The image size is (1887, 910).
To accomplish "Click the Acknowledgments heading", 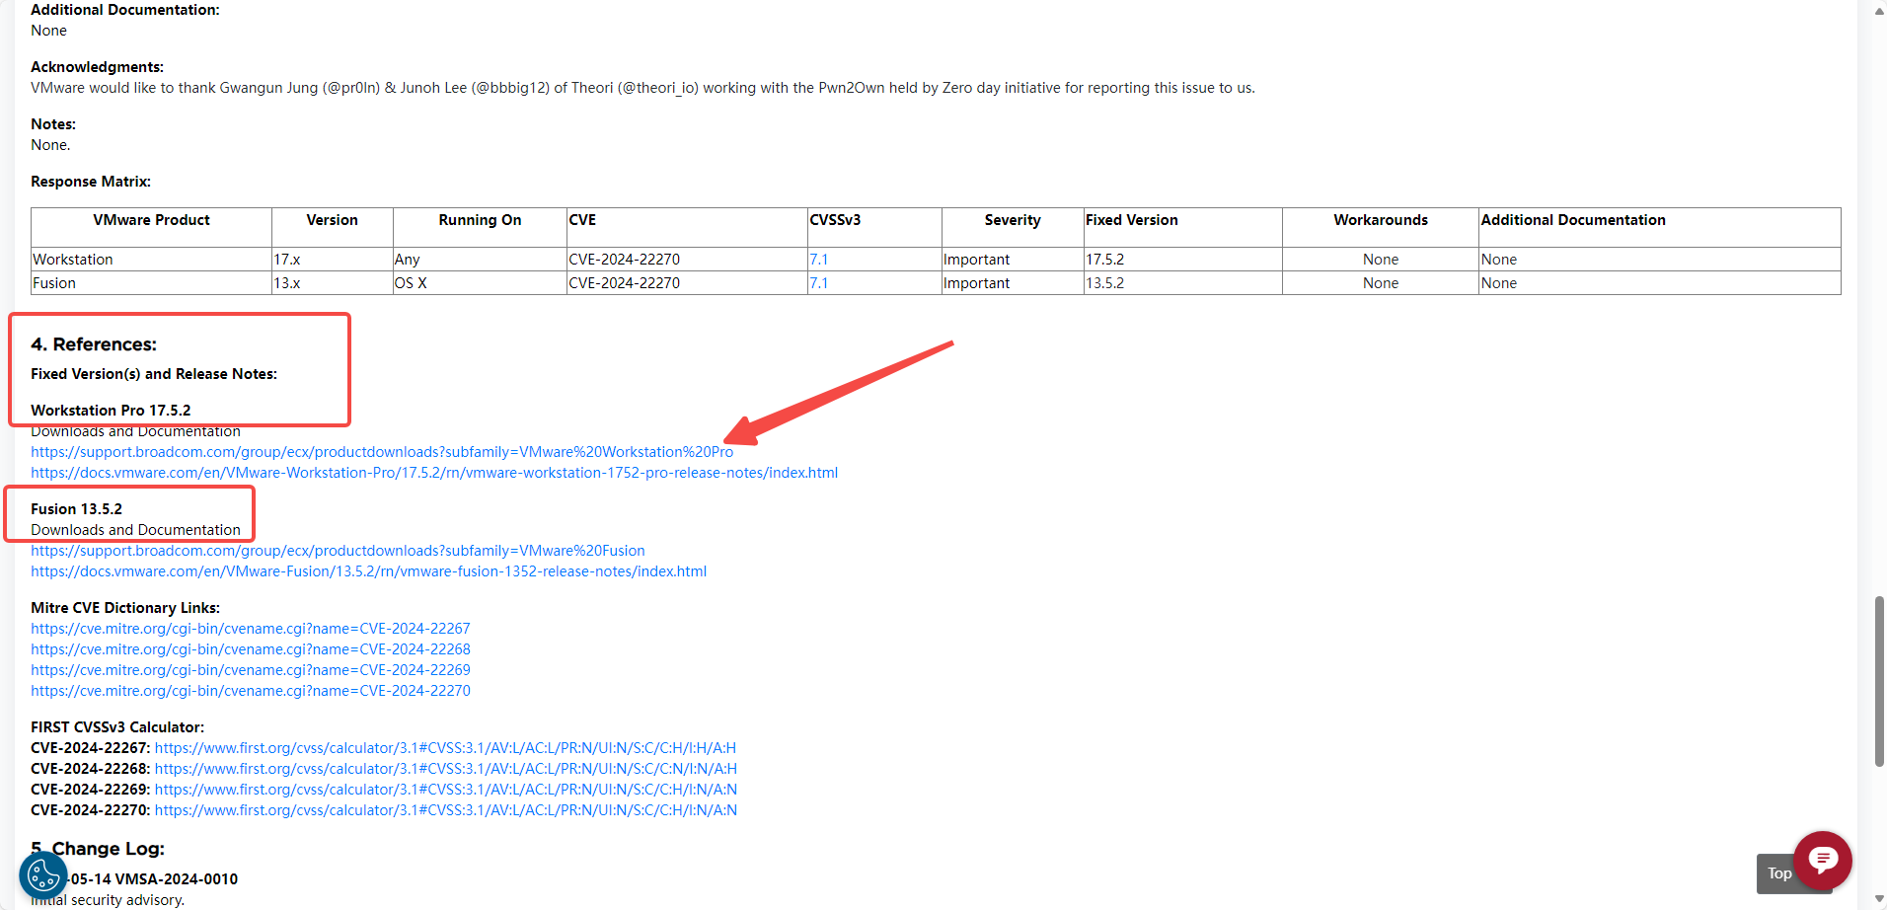I will click(x=97, y=67).
